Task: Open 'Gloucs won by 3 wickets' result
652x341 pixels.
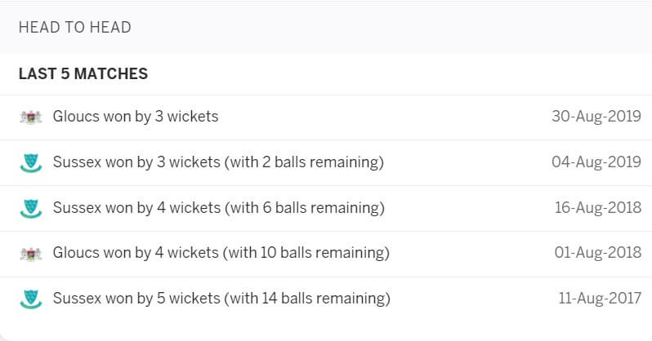Action: click(136, 117)
